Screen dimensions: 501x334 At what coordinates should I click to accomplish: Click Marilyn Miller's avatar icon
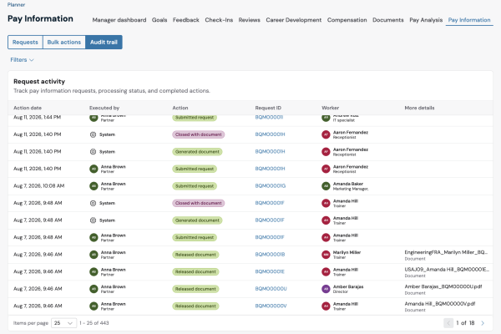tap(326, 255)
